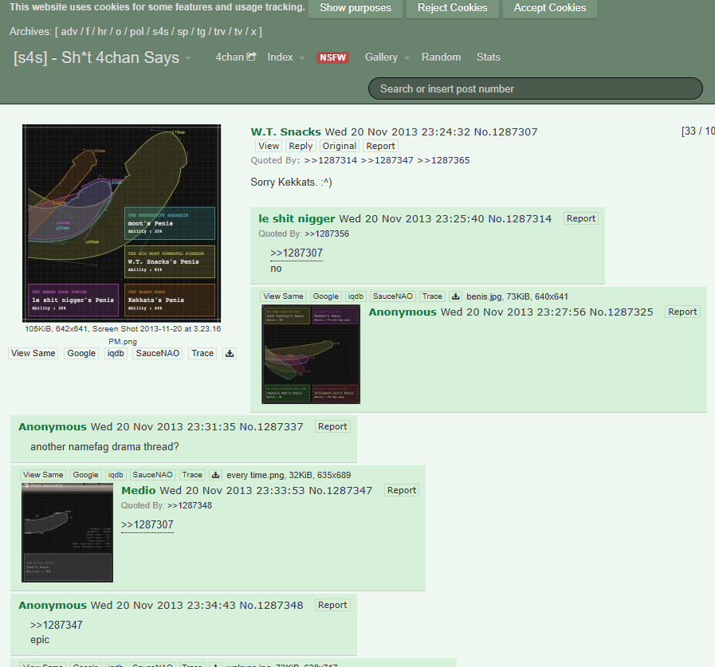Download the Screen Shot image via download icon

[x=230, y=353]
